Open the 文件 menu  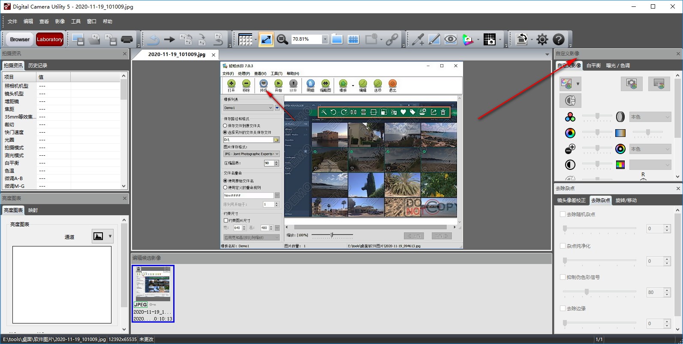click(12, 21)
